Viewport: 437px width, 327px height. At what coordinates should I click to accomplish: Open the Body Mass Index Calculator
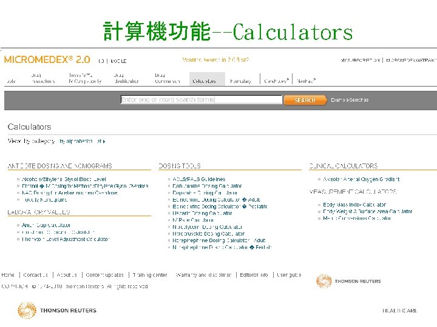tap(354, 205)
